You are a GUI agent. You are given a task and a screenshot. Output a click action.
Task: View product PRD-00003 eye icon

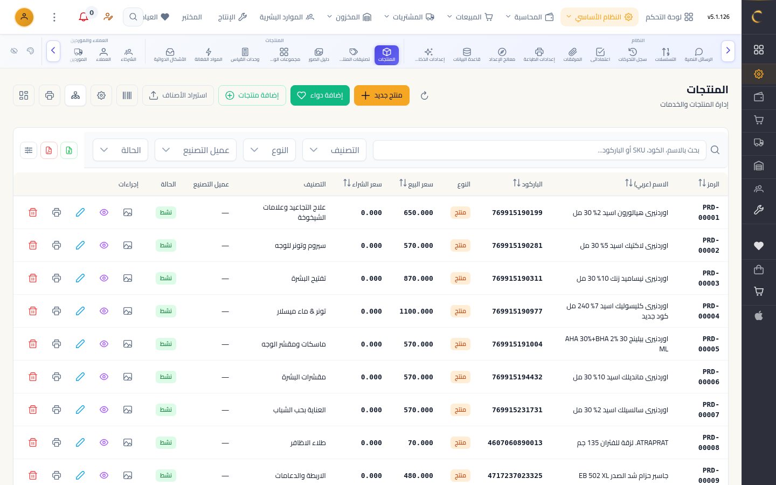click(x=104, y=278)
